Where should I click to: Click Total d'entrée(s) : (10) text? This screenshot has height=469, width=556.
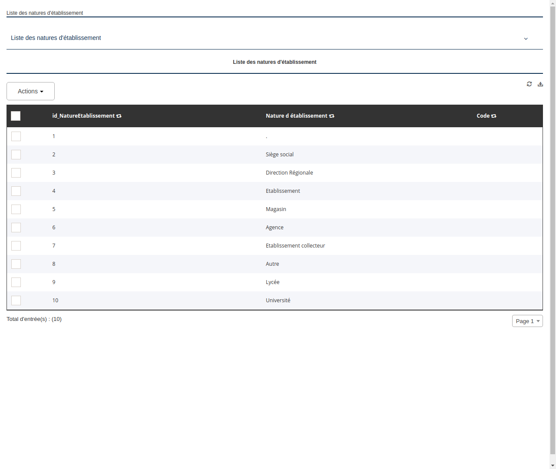[x=34, y=319]
